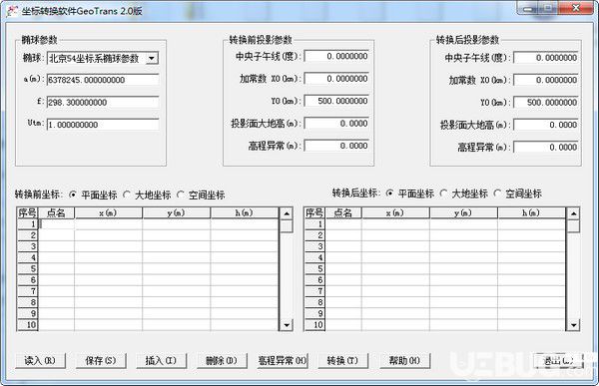Screen dimensions: 599x386
Task: Click the 插入(I) button
Action: pyautogui.click(x=161, y=360)
